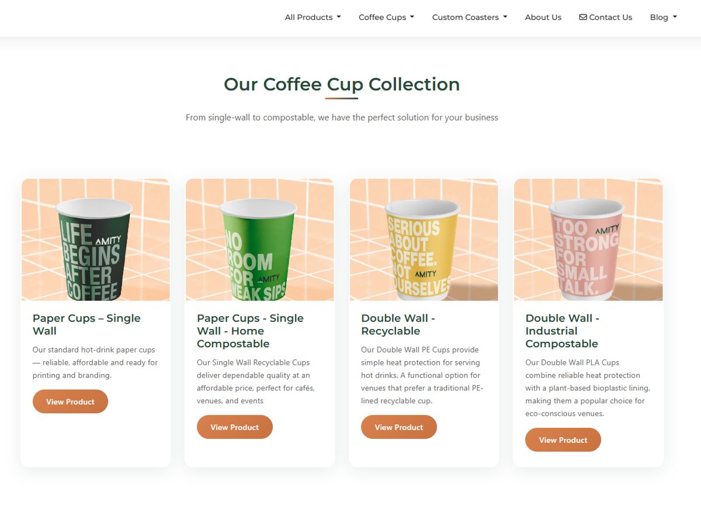Open the 'Paper Cups – Single Wall' title
Viewport: 701px width, 526px height.
point(86,324)
